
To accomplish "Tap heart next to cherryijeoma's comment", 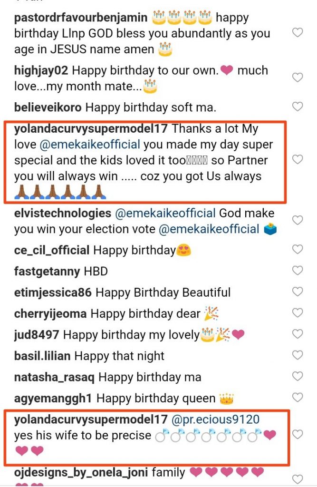I will tap(298, 313).
